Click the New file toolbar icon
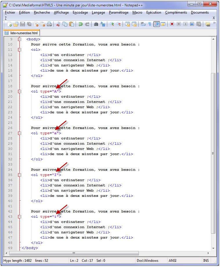The width and height of the screenshot is (220, 267). [10, 24]
